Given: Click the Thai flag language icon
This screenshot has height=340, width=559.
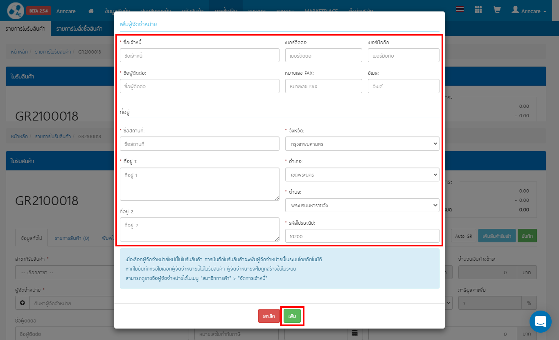Looking at the screenshot, I should click(x=460, y=10).
